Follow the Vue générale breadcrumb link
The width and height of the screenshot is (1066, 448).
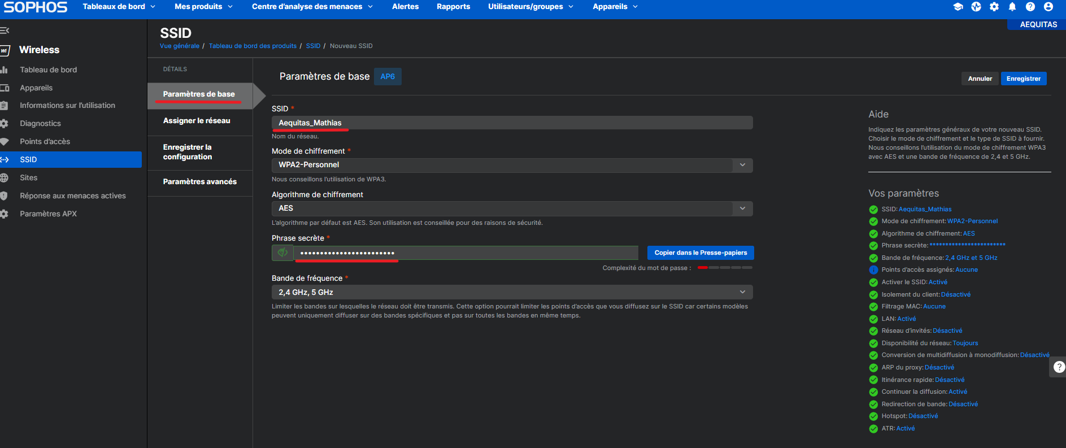coord(180,46)
